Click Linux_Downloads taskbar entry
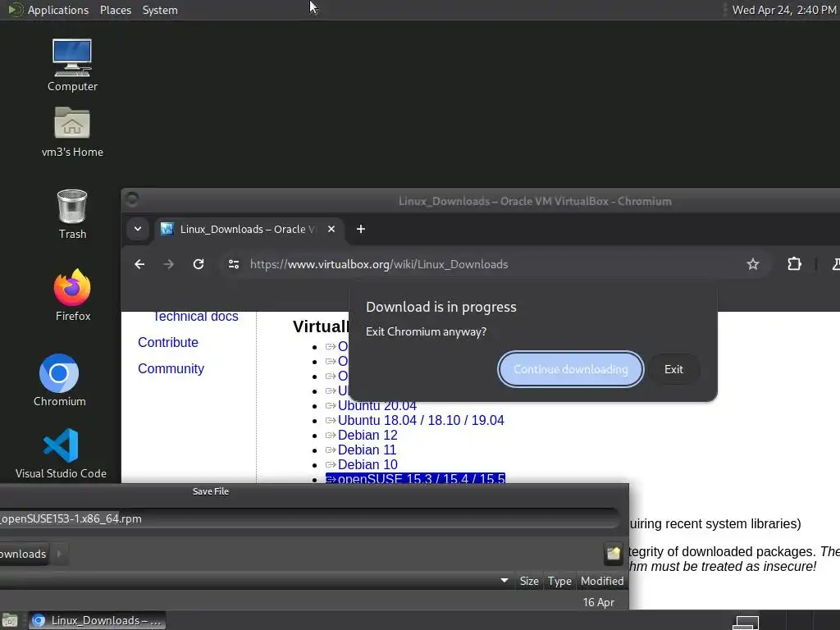 (x=97, y=620)
